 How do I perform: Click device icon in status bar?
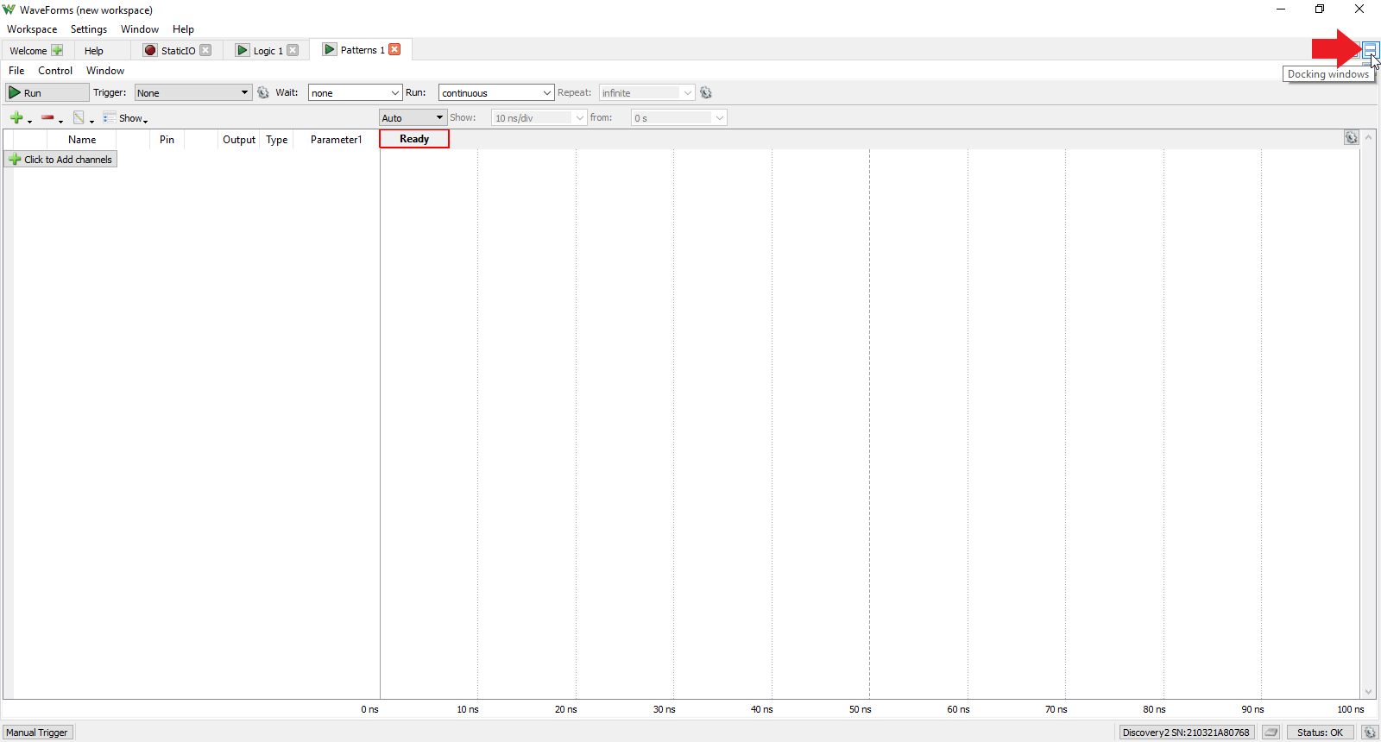1271,733
